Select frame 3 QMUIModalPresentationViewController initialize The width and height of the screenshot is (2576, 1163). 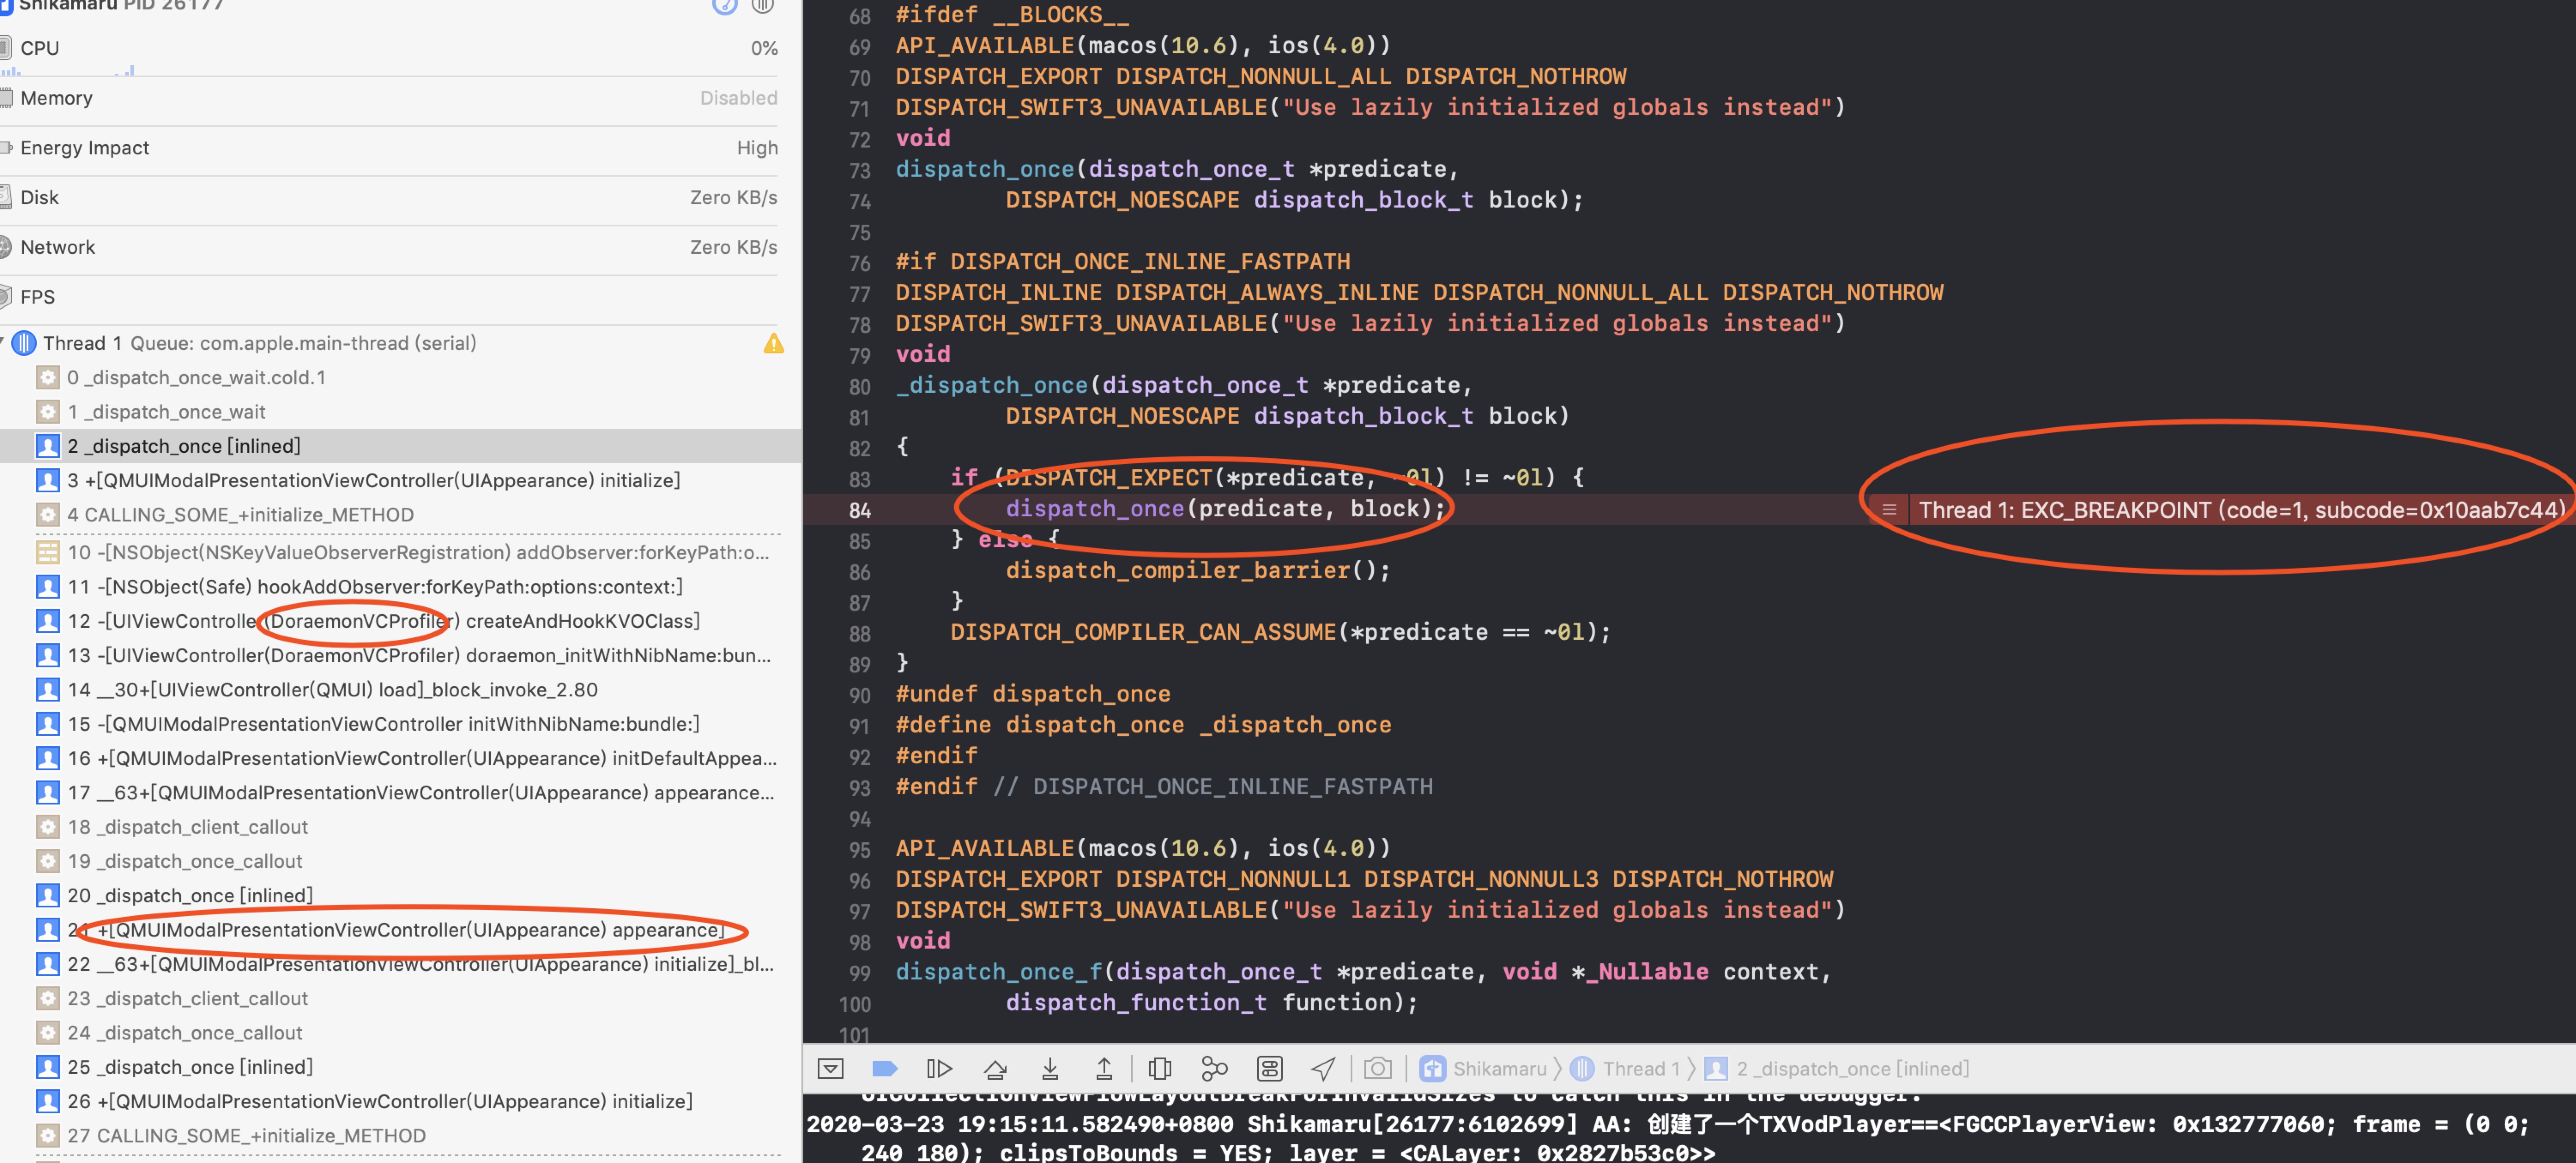(x=400, y=481)
